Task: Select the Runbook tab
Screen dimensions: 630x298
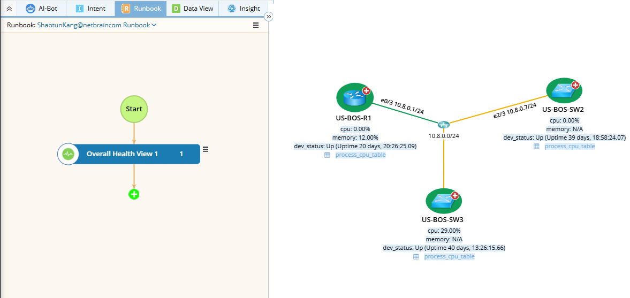Action: 141,8
